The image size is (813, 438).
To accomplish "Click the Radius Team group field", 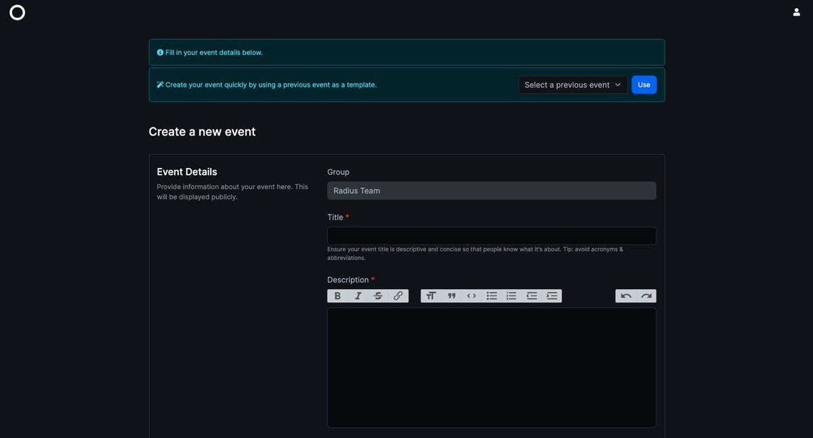I will click(x=492, y=190).
